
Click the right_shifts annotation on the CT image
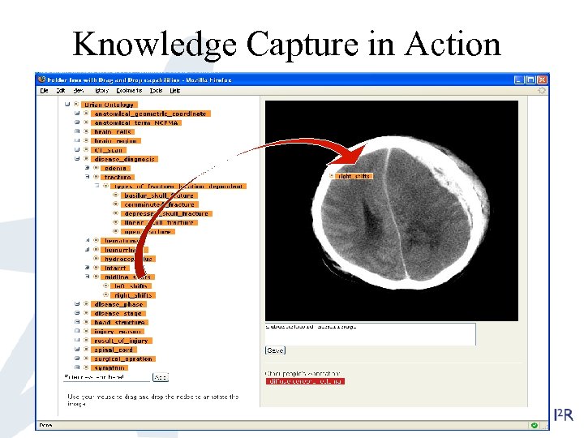pos(354,176)
